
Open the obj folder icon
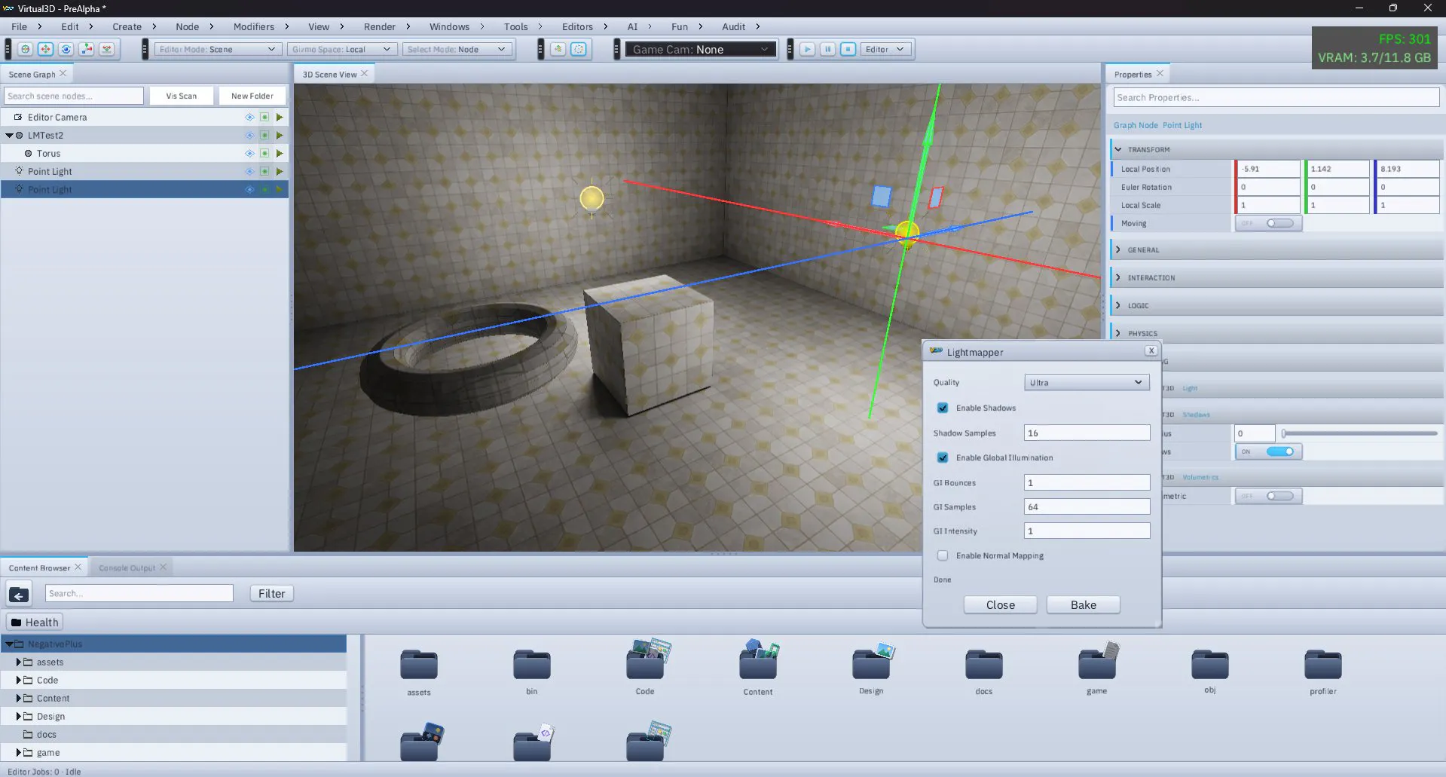click(x=1210, y=665)
